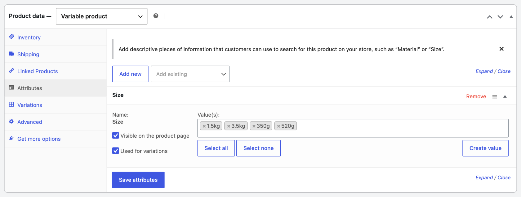
Task: Click the 350g value text
Action: [x=263, y=126]
